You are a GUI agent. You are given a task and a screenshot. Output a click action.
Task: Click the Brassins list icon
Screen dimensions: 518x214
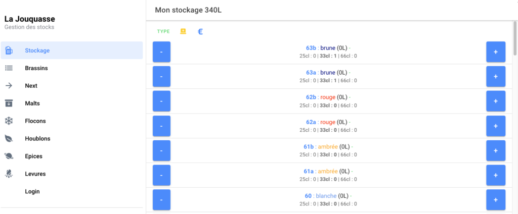click(9, 68)
